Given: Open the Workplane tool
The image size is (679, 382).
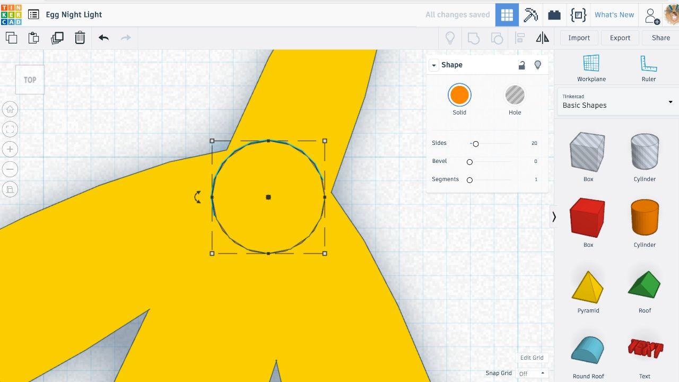Looking at the screenshot, I should point(591,68).
